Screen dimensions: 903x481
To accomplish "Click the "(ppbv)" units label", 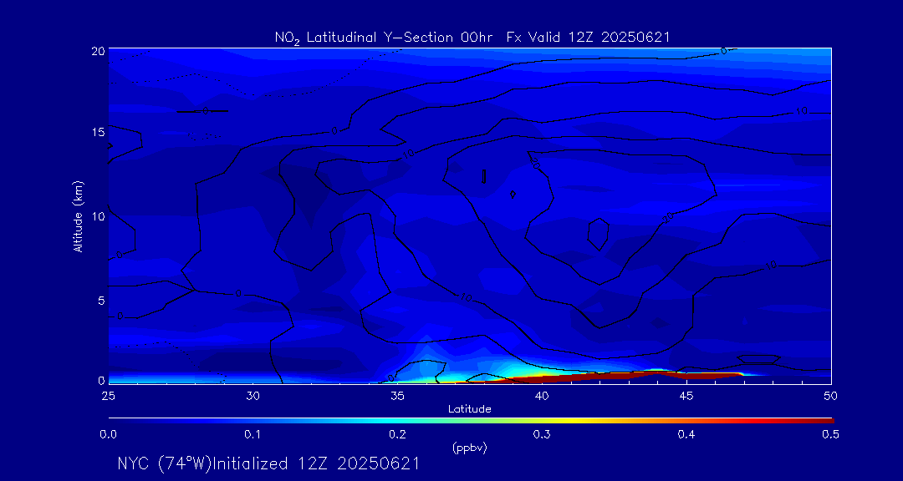I will click(470, 448).
